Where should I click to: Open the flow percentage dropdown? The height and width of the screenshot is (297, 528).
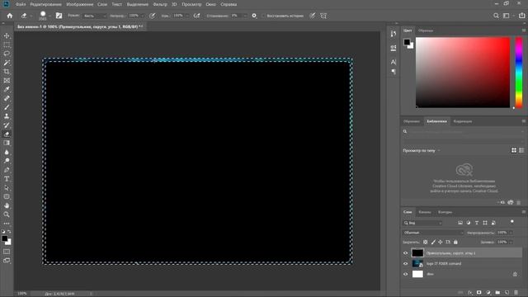point(187,16)
